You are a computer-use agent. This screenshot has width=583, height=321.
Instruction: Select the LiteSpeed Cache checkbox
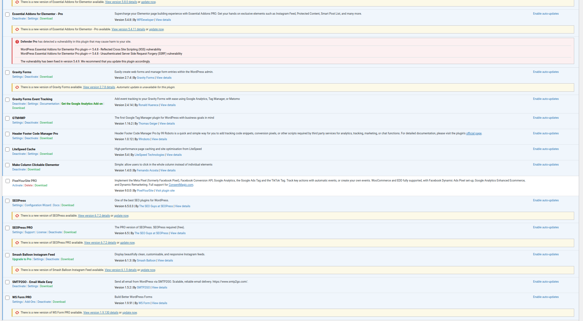click(x=7, y=150)
